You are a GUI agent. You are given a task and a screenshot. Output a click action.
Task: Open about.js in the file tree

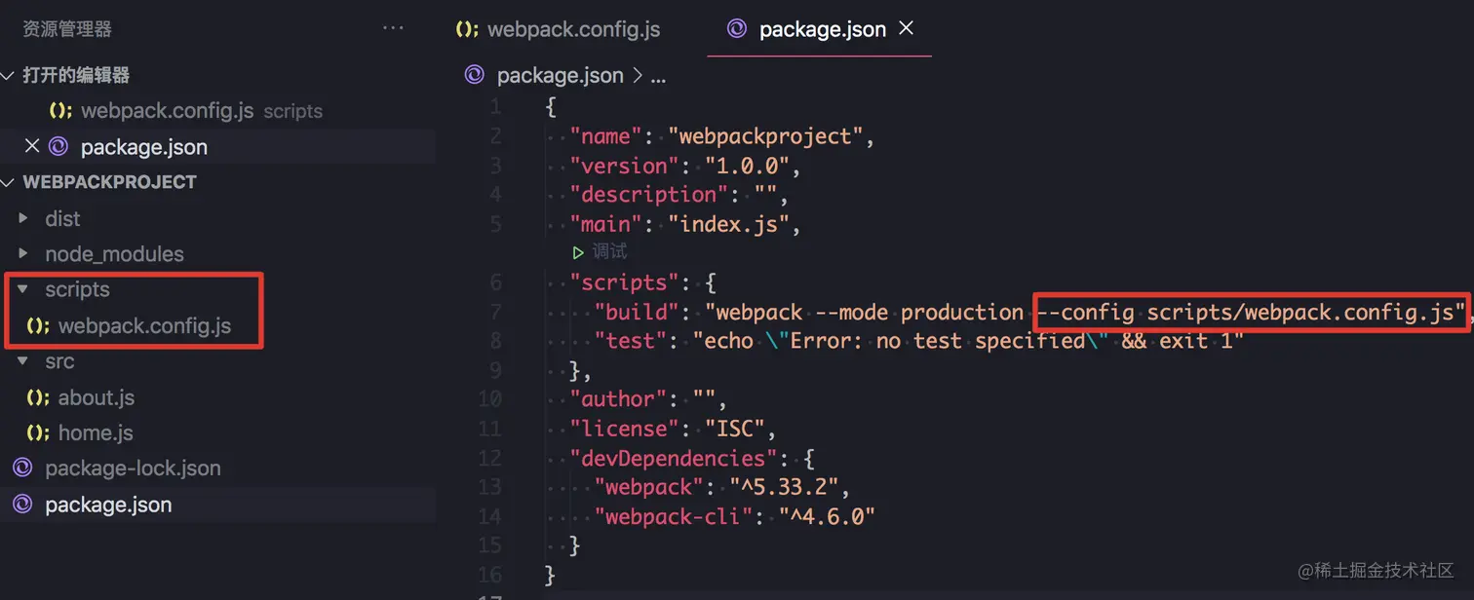97,397
